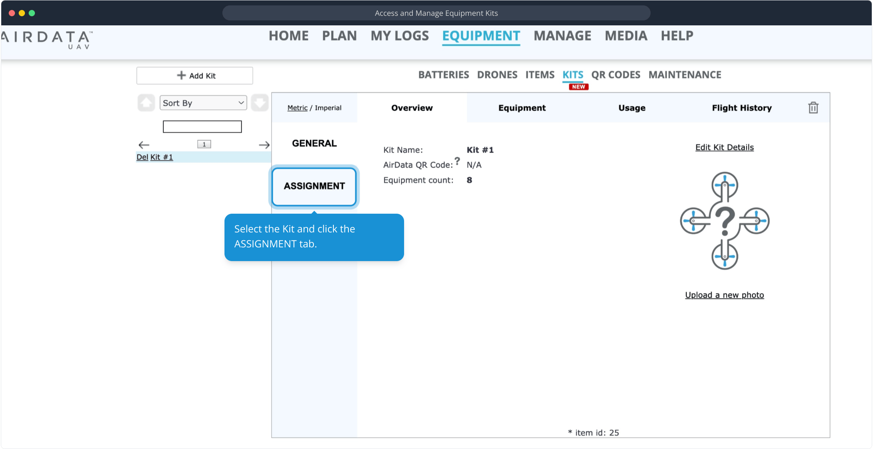Click Upload a new photo link

724,295
